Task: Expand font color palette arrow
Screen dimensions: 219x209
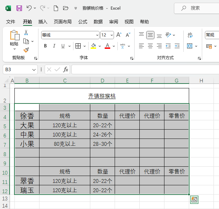Action: (x=114, y=46)
